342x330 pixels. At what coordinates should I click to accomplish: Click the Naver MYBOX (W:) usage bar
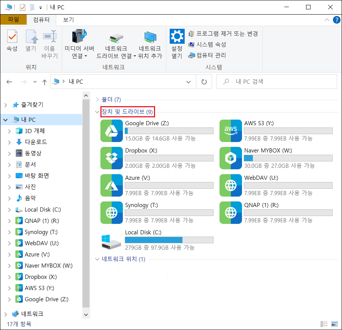click(288, 158)
